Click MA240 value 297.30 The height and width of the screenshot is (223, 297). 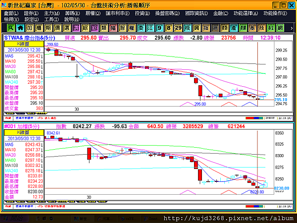34,82
